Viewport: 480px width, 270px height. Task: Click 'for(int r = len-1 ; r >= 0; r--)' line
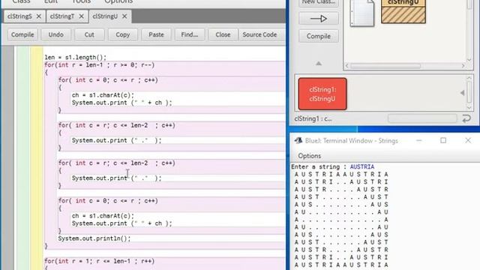(x=100, y=65)
